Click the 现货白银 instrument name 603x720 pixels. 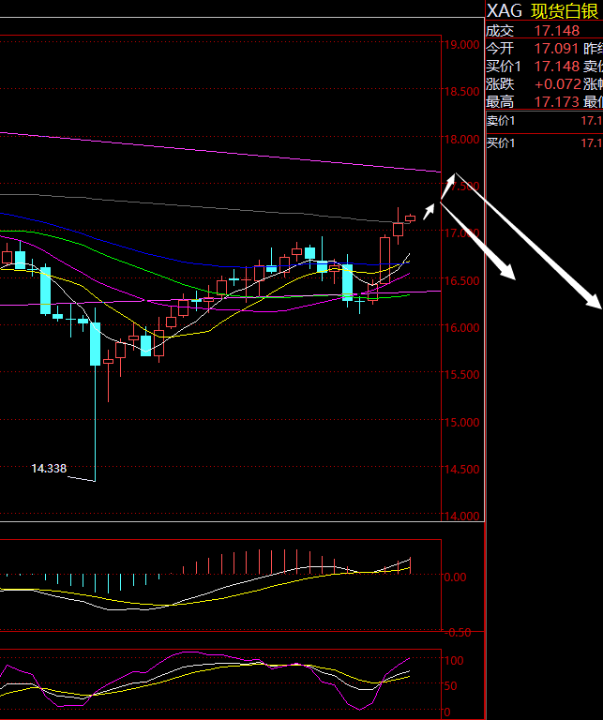pos(565,11)
